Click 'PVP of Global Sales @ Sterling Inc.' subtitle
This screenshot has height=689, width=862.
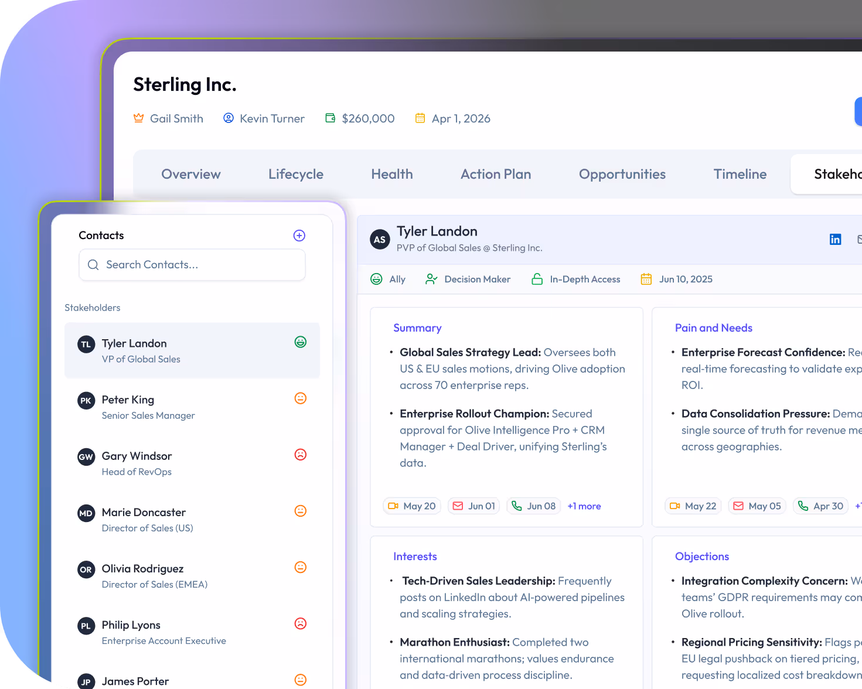click(x=469, y=248)
